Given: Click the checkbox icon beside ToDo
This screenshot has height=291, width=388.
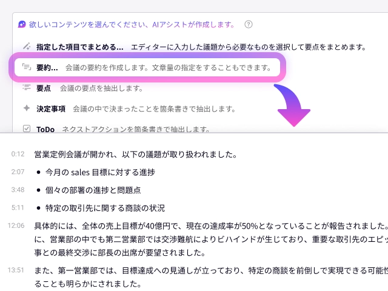Looking at the screenshot, I should pos(26,129).
